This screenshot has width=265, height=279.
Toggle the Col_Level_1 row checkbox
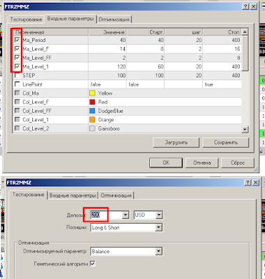coord(17,119)
